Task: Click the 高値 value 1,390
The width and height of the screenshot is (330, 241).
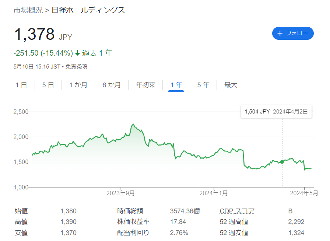Action: [69, 222]
